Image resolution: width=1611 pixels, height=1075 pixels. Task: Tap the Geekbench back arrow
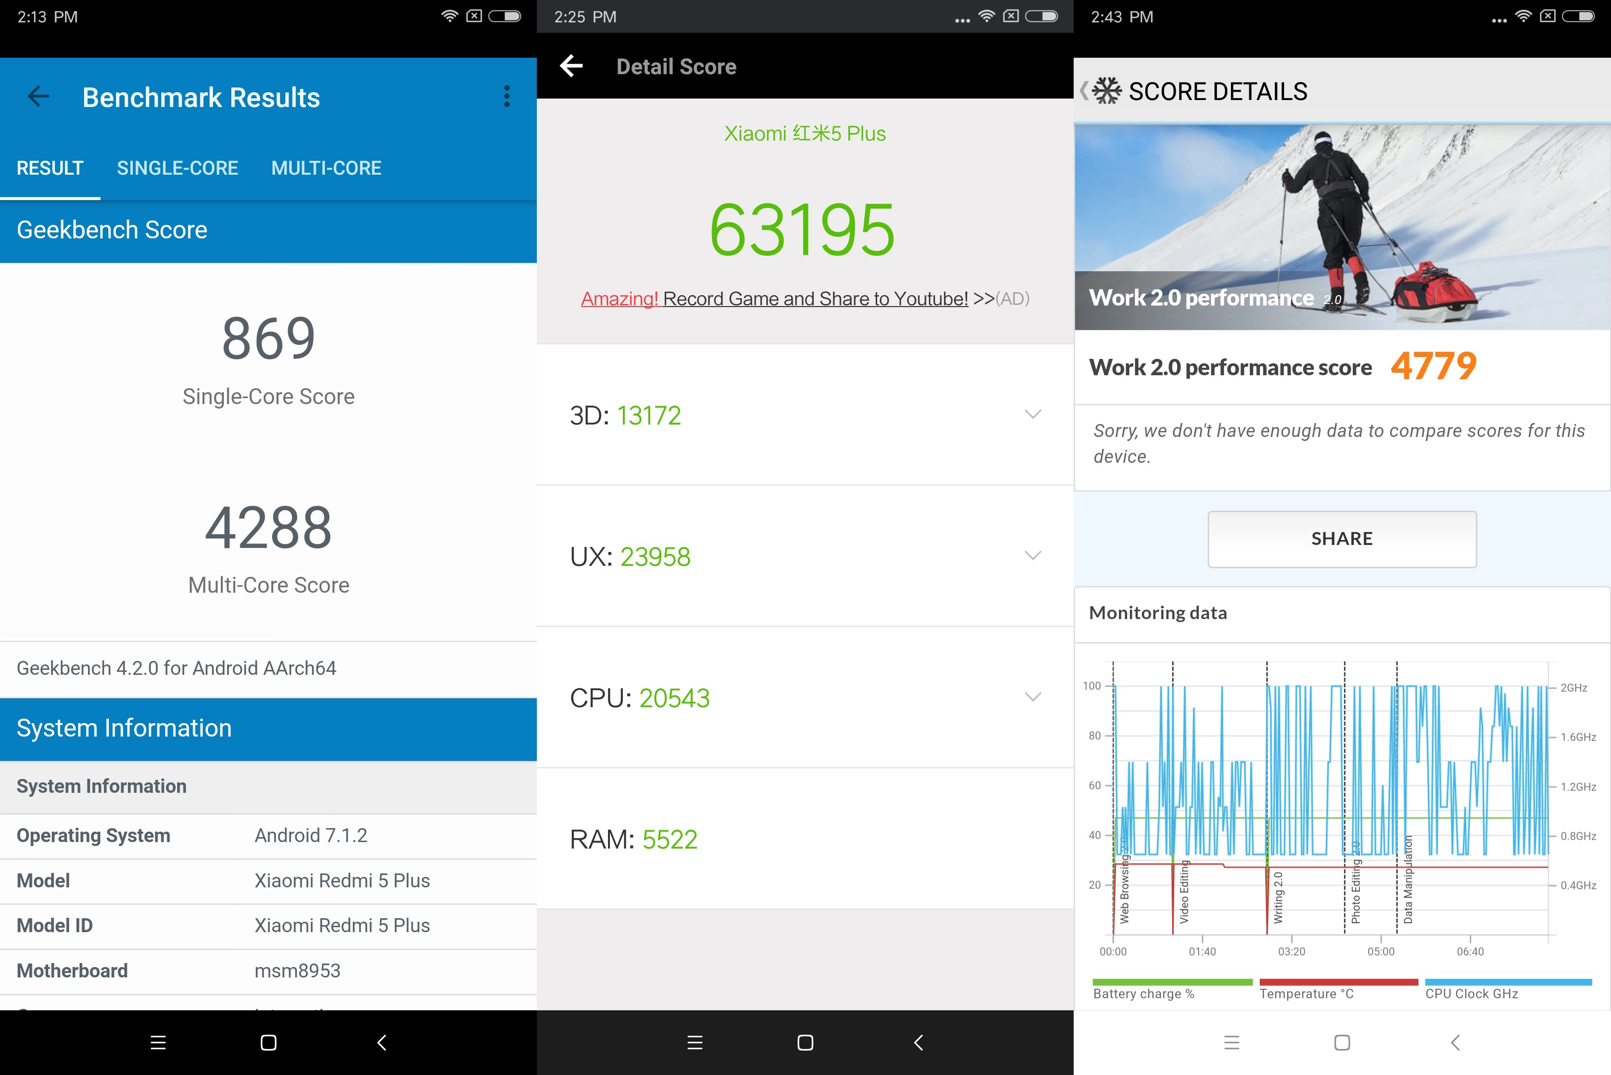tap(38, 97)
